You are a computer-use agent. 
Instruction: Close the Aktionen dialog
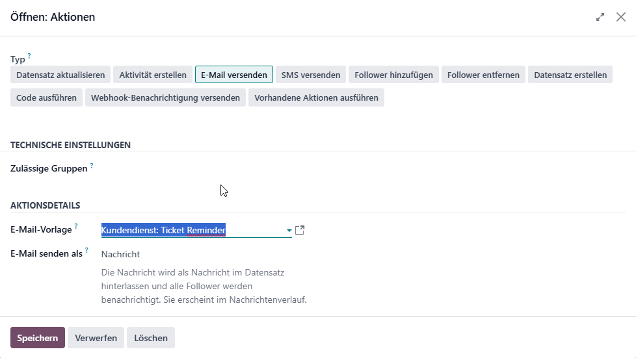tap(620, 17)
